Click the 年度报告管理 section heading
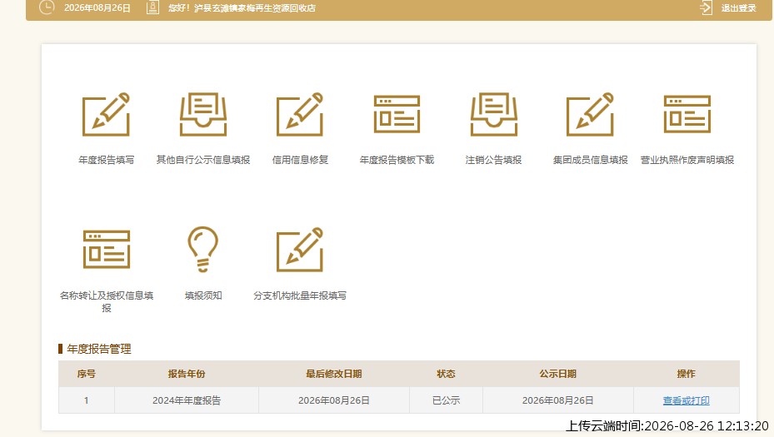This screenshot has width=774, height=437. [98, 350]
